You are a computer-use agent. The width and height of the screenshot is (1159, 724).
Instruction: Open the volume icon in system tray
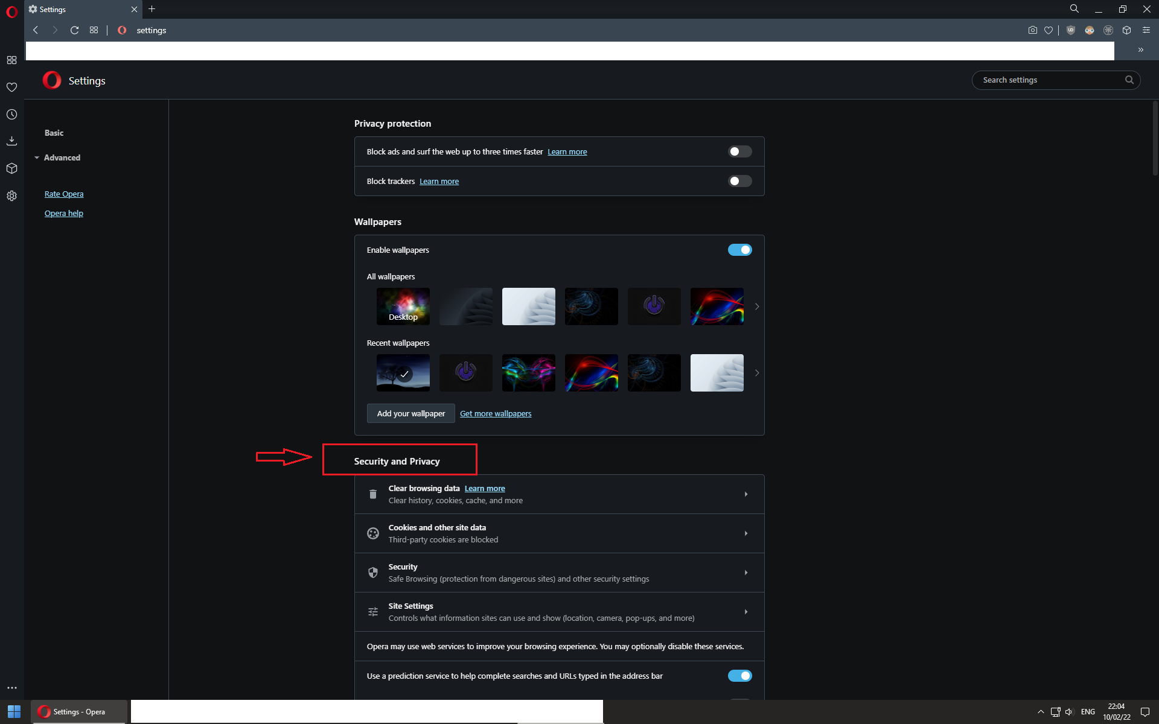1069,712
